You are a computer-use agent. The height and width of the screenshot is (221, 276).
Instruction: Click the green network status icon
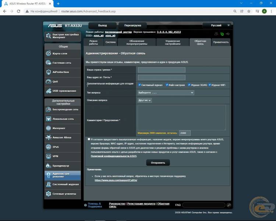click(222, 34)
